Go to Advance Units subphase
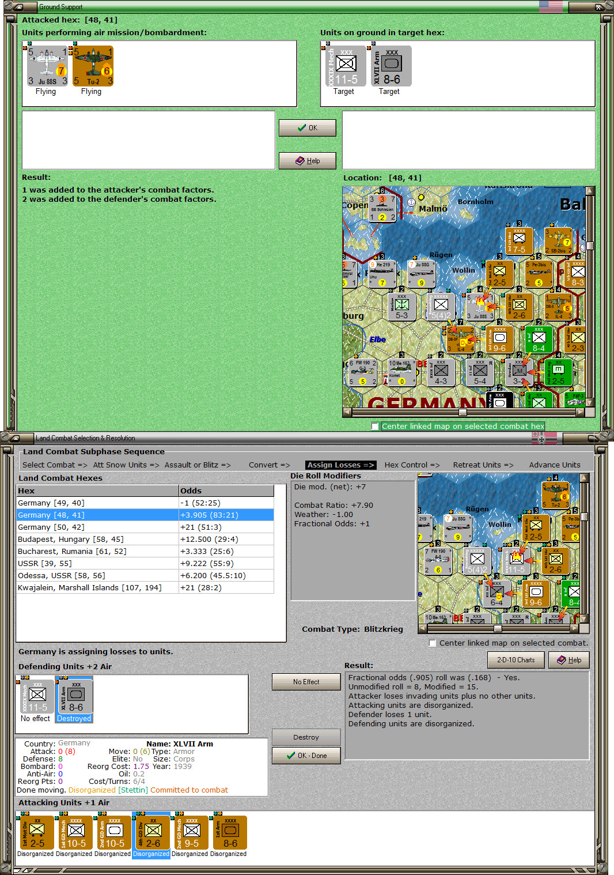Screen dimensions: 614x875 (555, 465)
